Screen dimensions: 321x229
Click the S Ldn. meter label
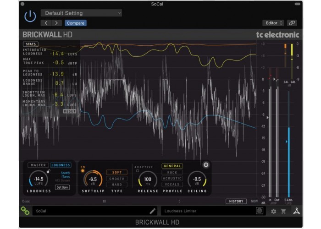288,200
